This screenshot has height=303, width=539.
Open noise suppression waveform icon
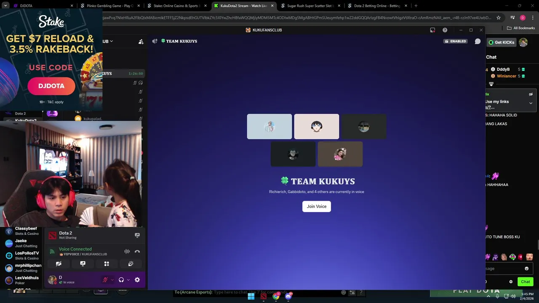(x=127, y=251)
